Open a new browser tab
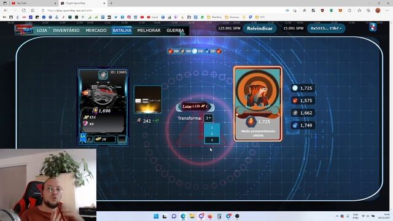 click(x=111, y=4)
